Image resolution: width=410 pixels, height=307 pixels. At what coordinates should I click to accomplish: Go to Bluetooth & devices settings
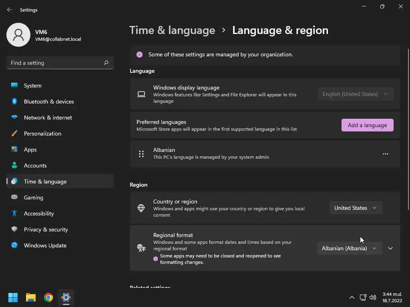48,102
